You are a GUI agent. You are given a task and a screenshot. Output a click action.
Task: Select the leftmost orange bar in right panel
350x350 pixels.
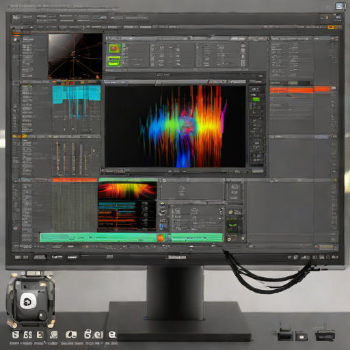278,90
